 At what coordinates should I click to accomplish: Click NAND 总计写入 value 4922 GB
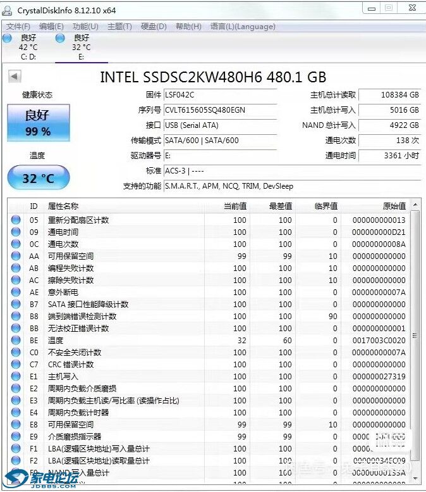point(390,125)
